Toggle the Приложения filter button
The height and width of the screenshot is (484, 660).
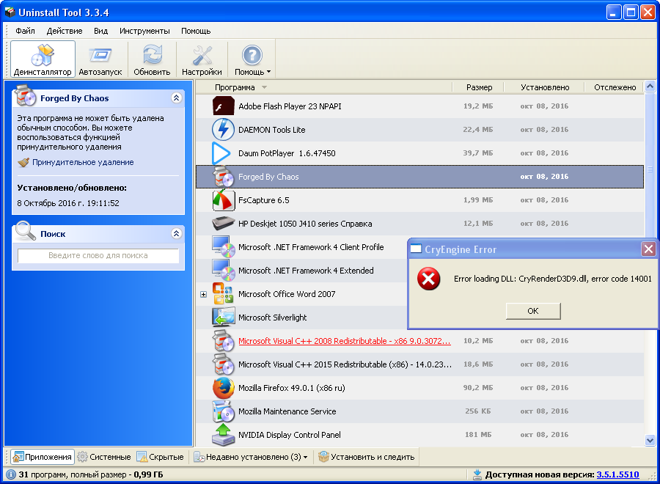coord(43,457)
